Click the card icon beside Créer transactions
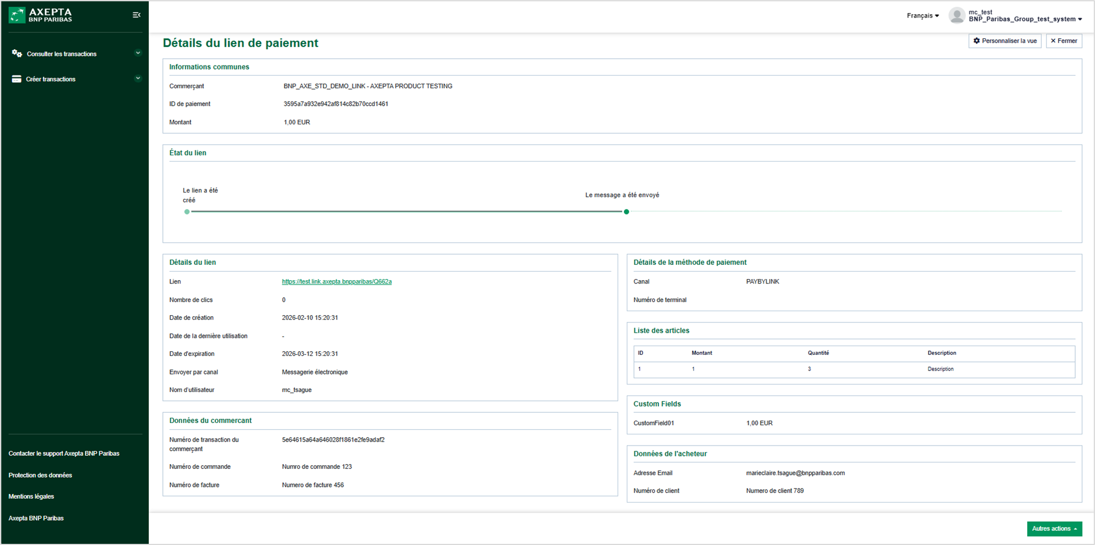The height and width of the screenshot is (545, 1095). tap(16, 79)
